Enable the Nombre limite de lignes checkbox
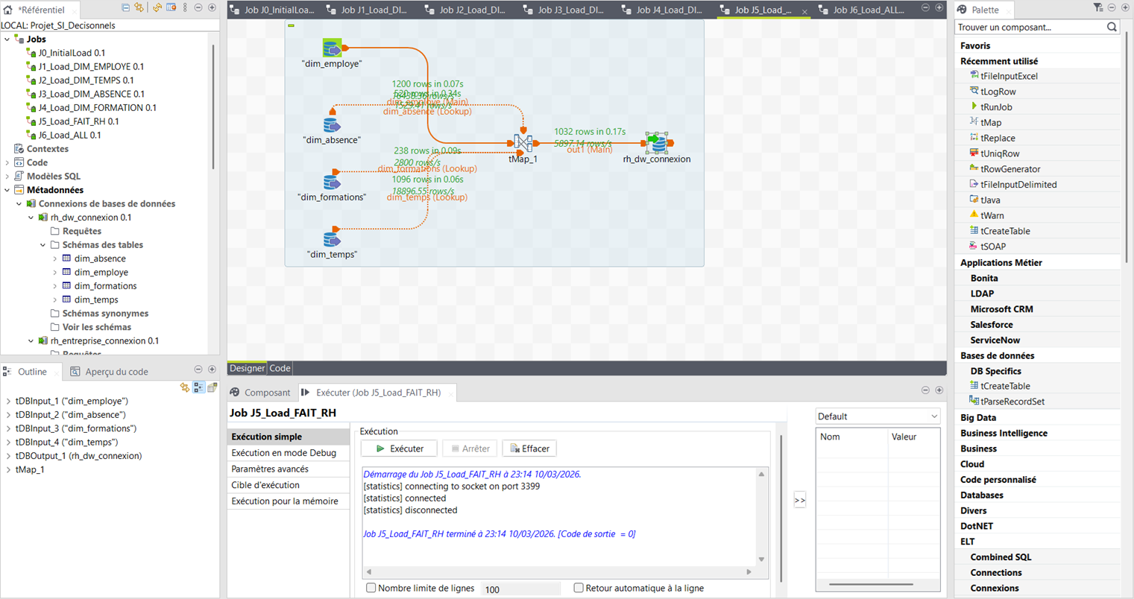The image size is (1134, 599). (371, 588)
